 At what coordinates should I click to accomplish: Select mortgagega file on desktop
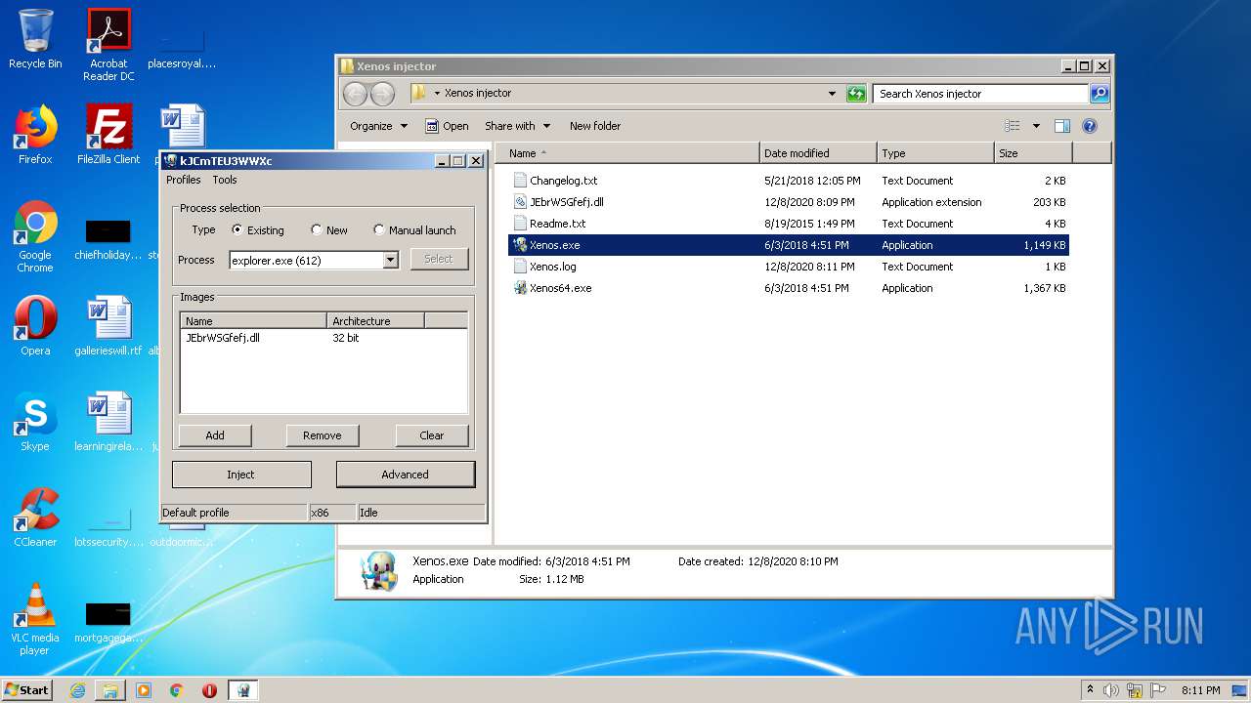(x=108, y=623)
